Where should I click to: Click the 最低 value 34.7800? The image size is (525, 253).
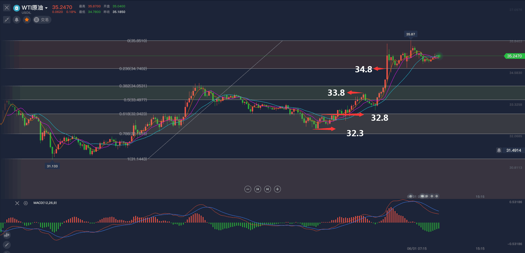click(x=94, y=12)
